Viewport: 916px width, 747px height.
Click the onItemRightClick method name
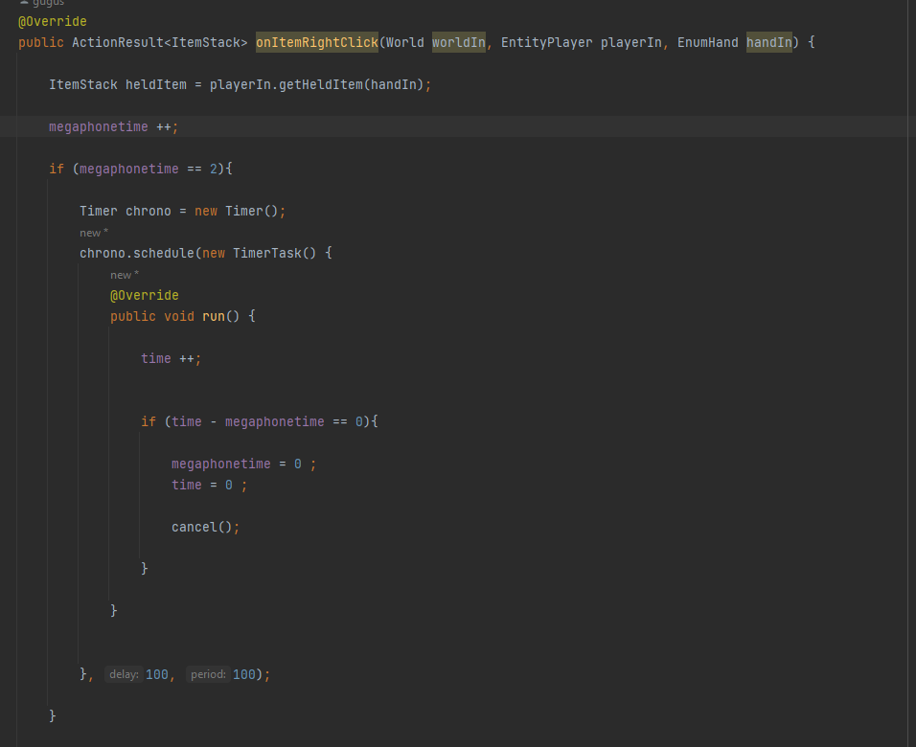point(316,43)
